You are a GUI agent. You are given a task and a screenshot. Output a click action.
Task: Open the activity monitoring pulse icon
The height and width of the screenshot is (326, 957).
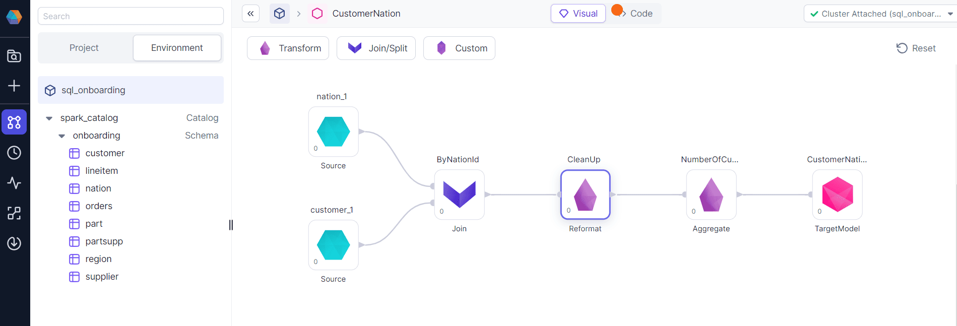(14, 183)
